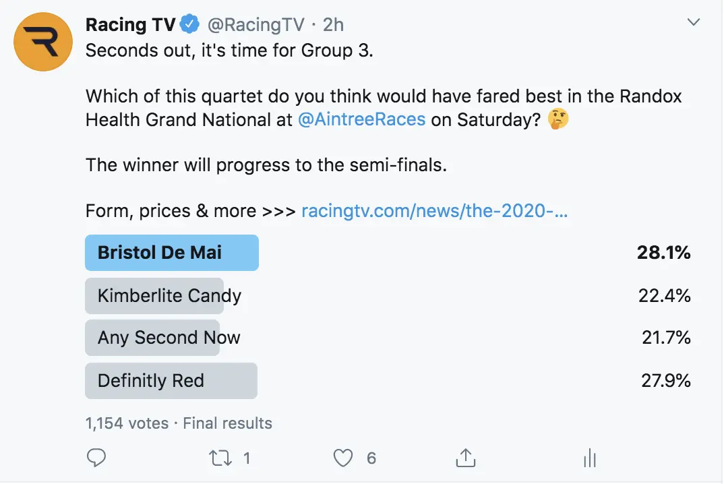724x484 pixels.
Task: View tweet analytics bar chart icon
Action: tap(589, 458)
